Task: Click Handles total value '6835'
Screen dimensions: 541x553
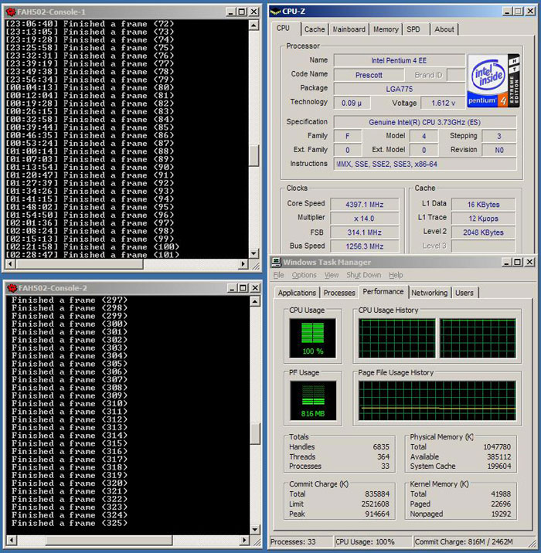Action: pyautogui.click(x=381, y=447)
